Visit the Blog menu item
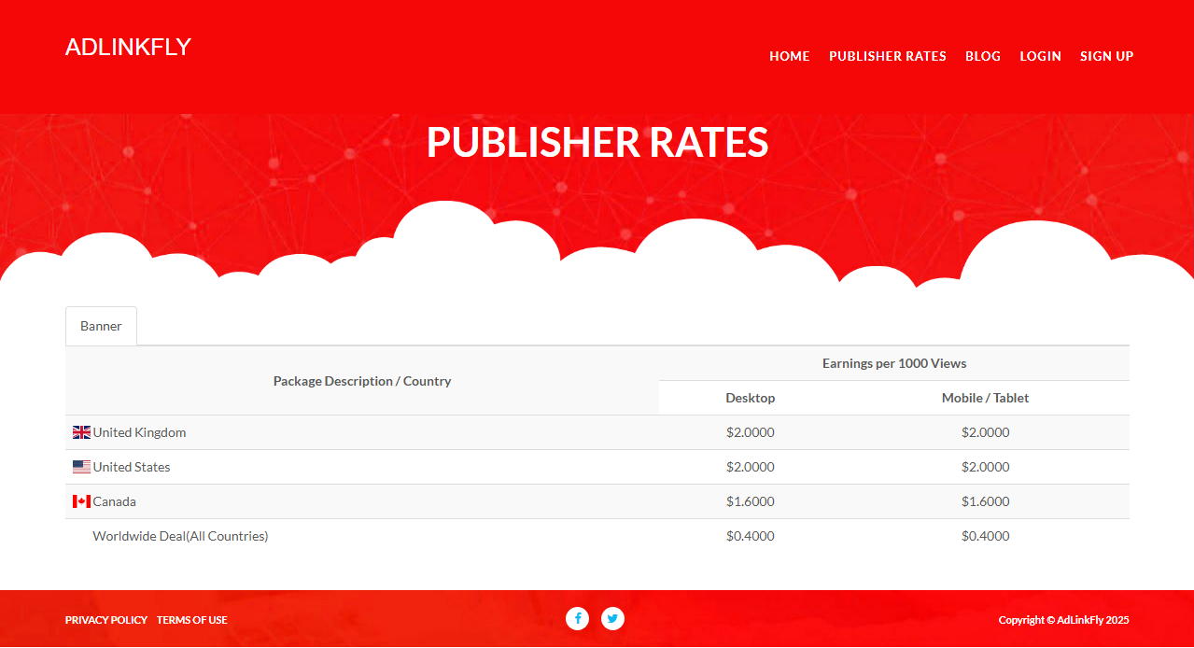This screenshot has height=648, width=1194. click(983, 56)
